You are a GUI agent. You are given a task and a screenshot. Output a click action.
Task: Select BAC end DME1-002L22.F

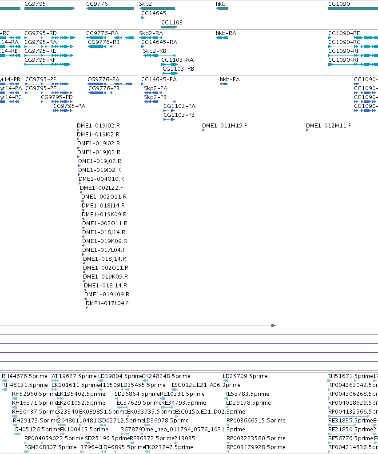101,188
